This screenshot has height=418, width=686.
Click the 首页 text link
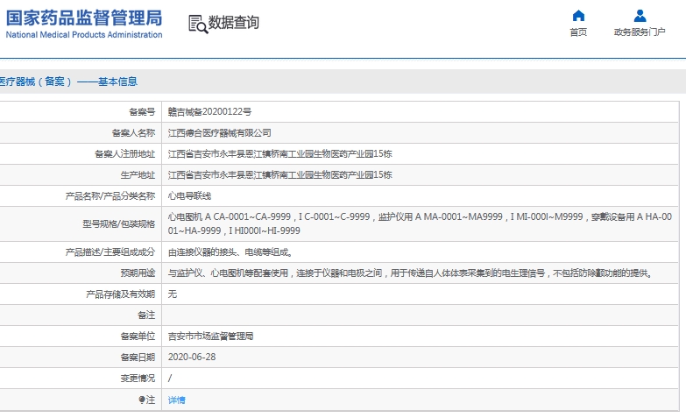coord(578,32)
